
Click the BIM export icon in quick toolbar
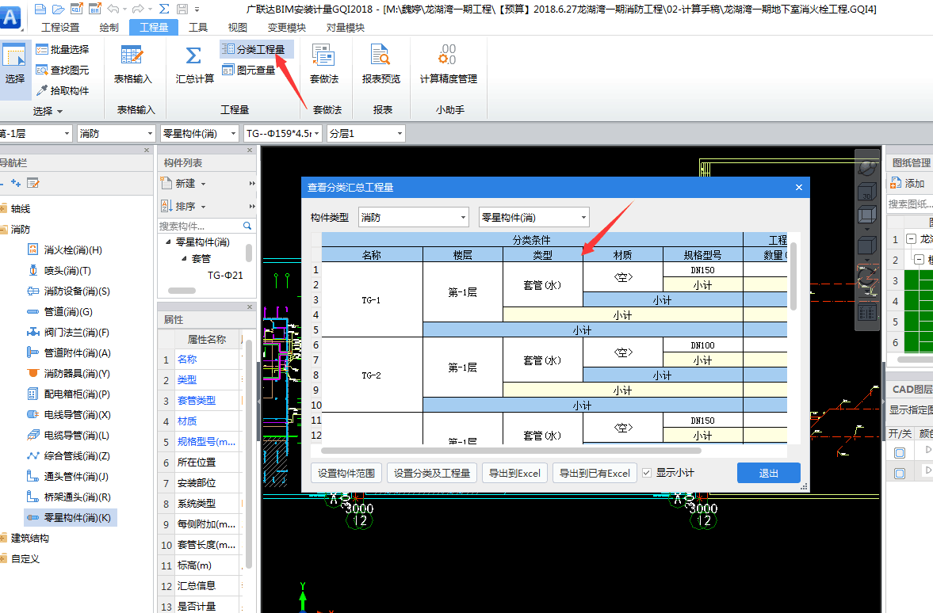tap(94, 9)
